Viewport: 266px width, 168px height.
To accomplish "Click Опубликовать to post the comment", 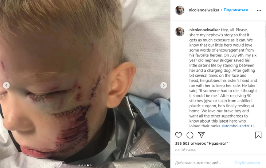I will pyautogui.click(x=248, y=163).
